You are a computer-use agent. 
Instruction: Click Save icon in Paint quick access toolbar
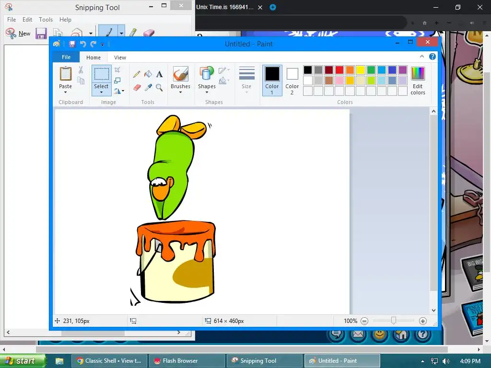point(72,44)
